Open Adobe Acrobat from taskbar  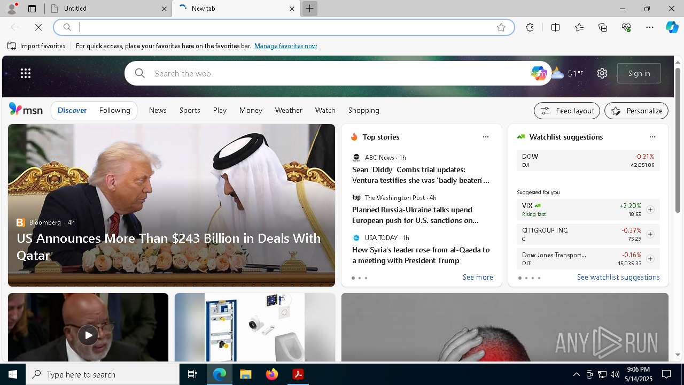point(298,374)
